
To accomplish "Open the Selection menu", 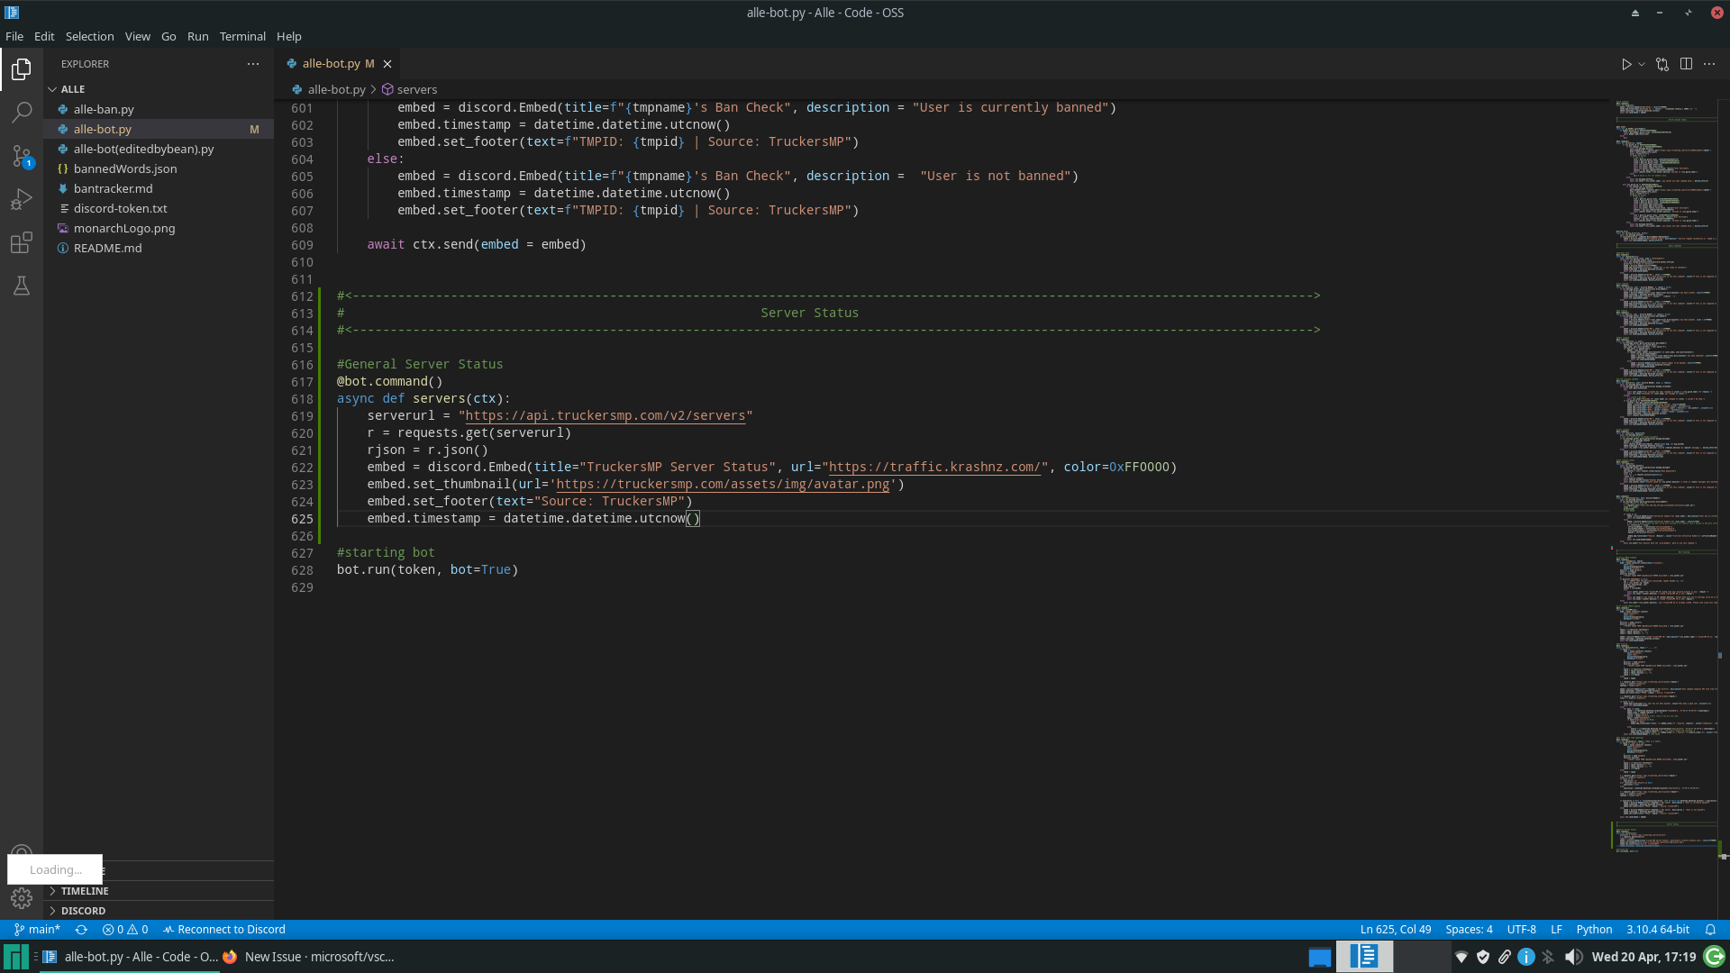I will (89, 36).
